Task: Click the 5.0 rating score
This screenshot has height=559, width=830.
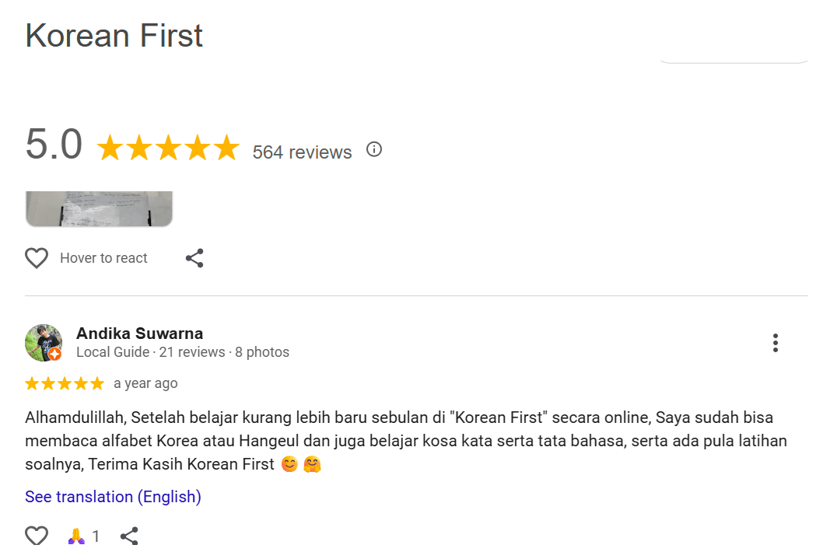Action: click(54, 145)
